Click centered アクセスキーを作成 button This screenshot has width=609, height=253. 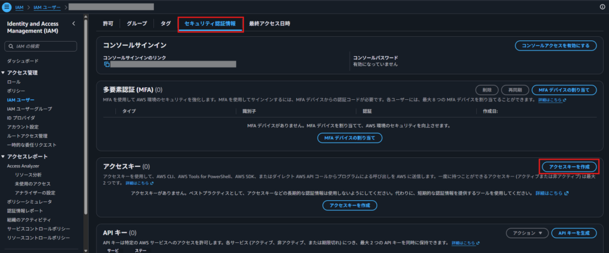pyautogui.click(x=350, y=205)
